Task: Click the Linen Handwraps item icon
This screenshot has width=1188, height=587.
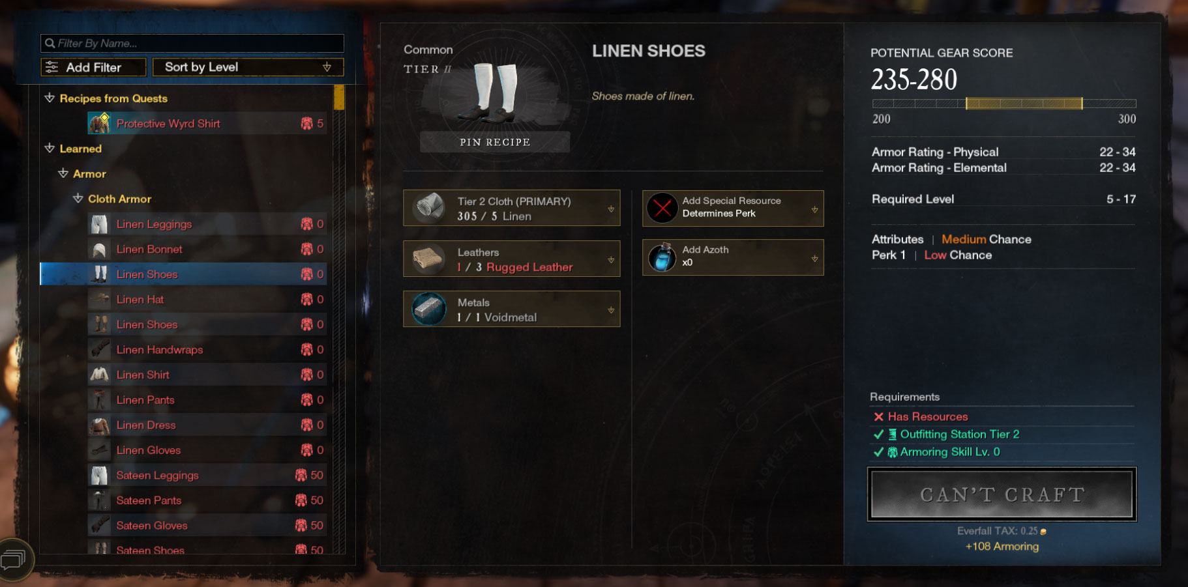Action: [99, 349]
